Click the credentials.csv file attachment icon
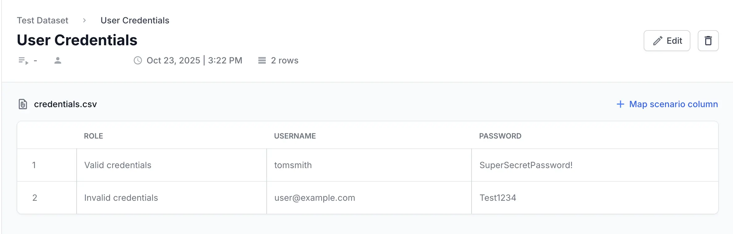Image resolution: width=733 pixels, height=234 pixels. 23,104
